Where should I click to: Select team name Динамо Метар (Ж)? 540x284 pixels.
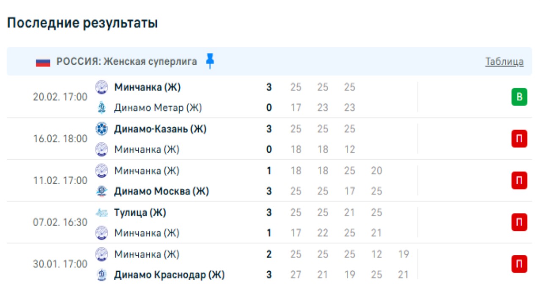point(158,108)
